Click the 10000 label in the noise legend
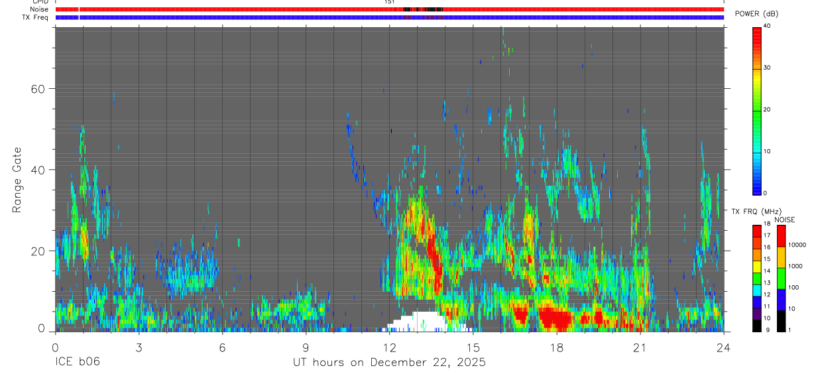The image size is (814, 376). (797, 245)
